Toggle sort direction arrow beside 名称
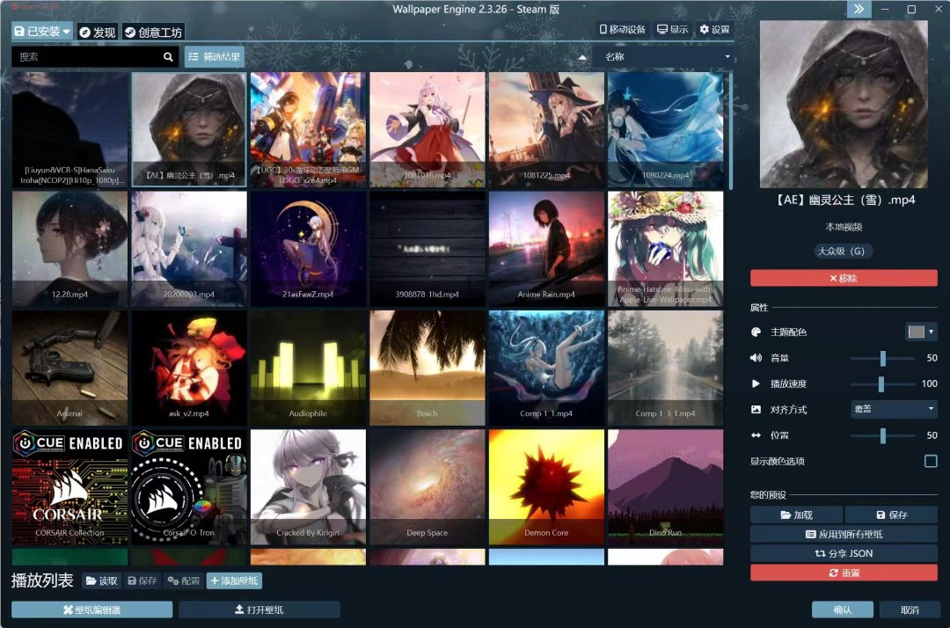Screen dimensions: 950x628 (x=581, y=57)
